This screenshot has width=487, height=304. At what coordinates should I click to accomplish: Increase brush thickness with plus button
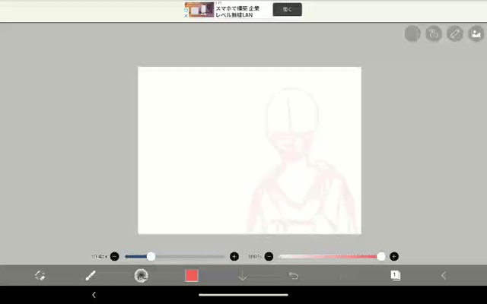point(234,257)
